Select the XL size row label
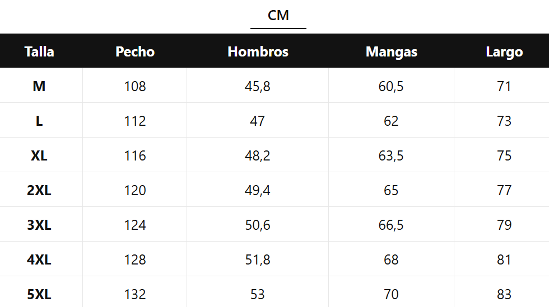 click(39, 156)
